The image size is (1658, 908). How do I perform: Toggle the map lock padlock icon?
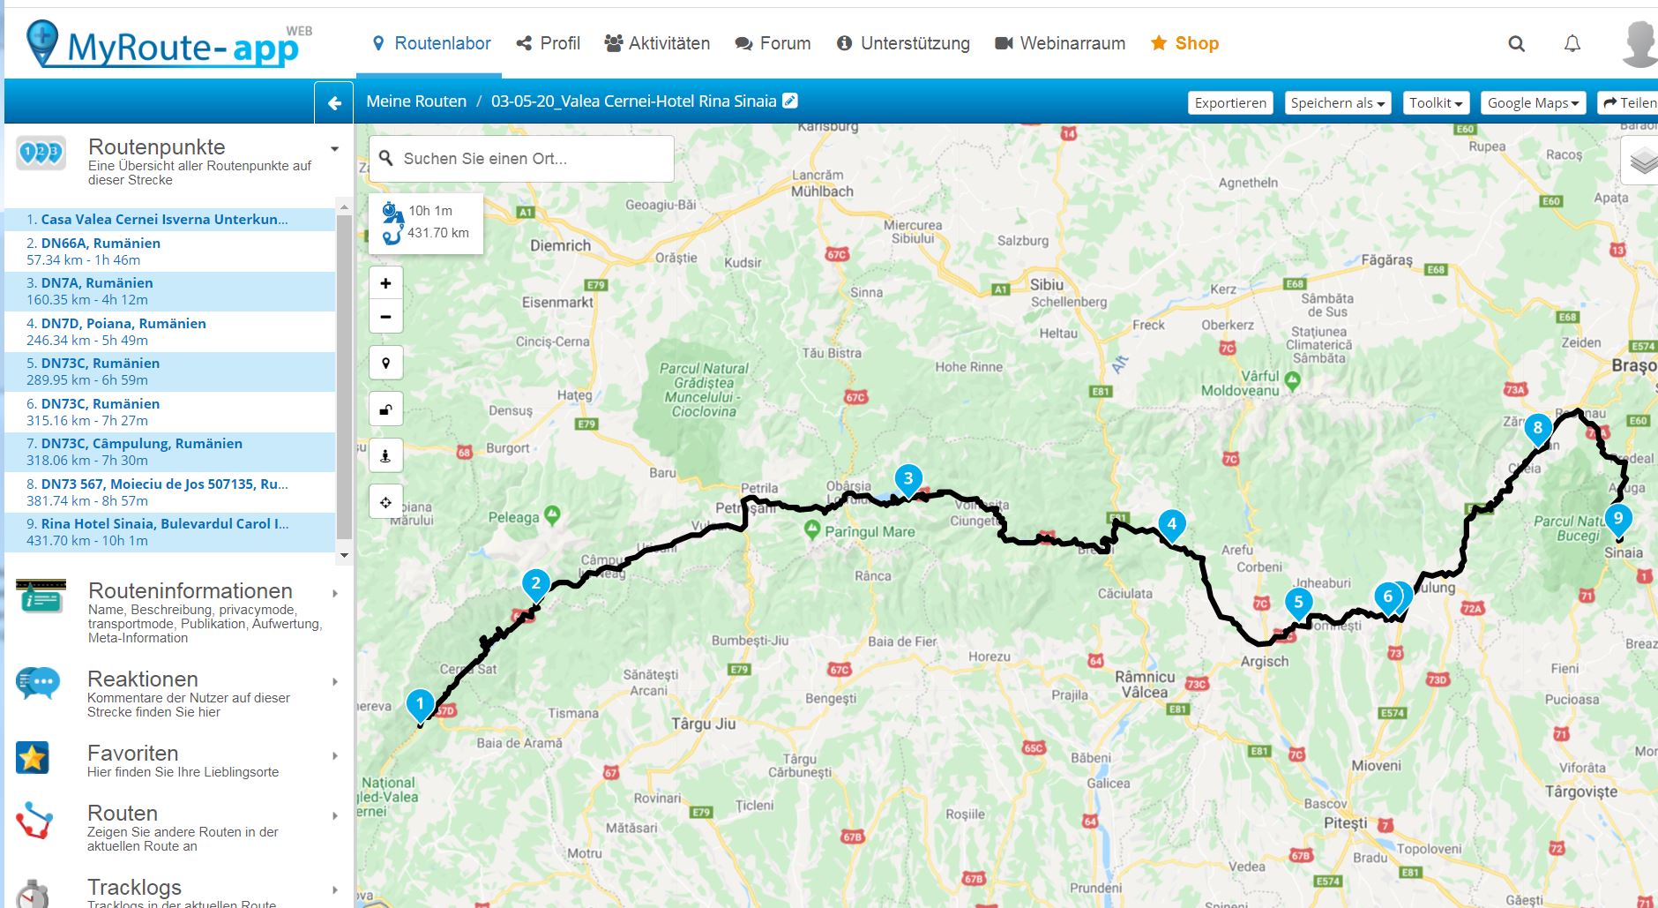385,409
